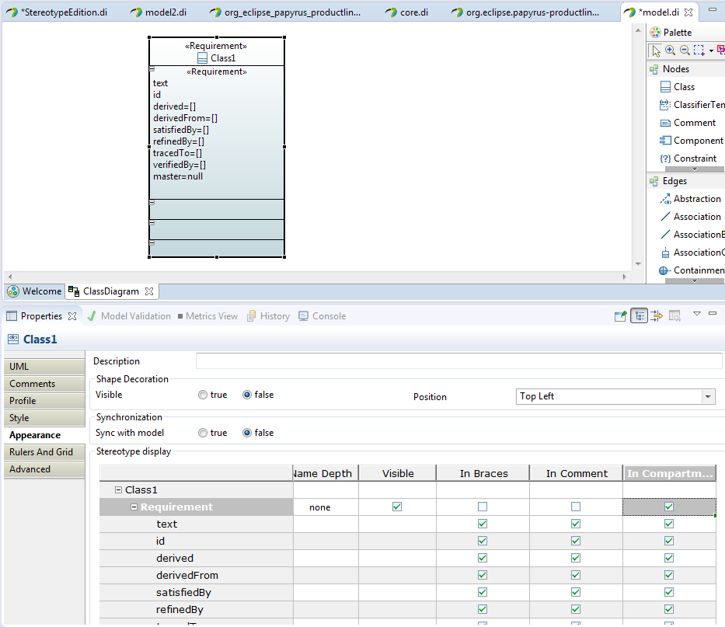The image size is (725, 627).
Task: Toggle Show Categories in Properties toolbar
Action: coord(640,316)
